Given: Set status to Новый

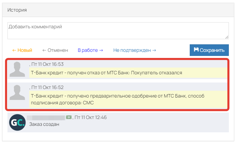Looking at the screenshot, I should pyautogui.click(x=22, y=50).
